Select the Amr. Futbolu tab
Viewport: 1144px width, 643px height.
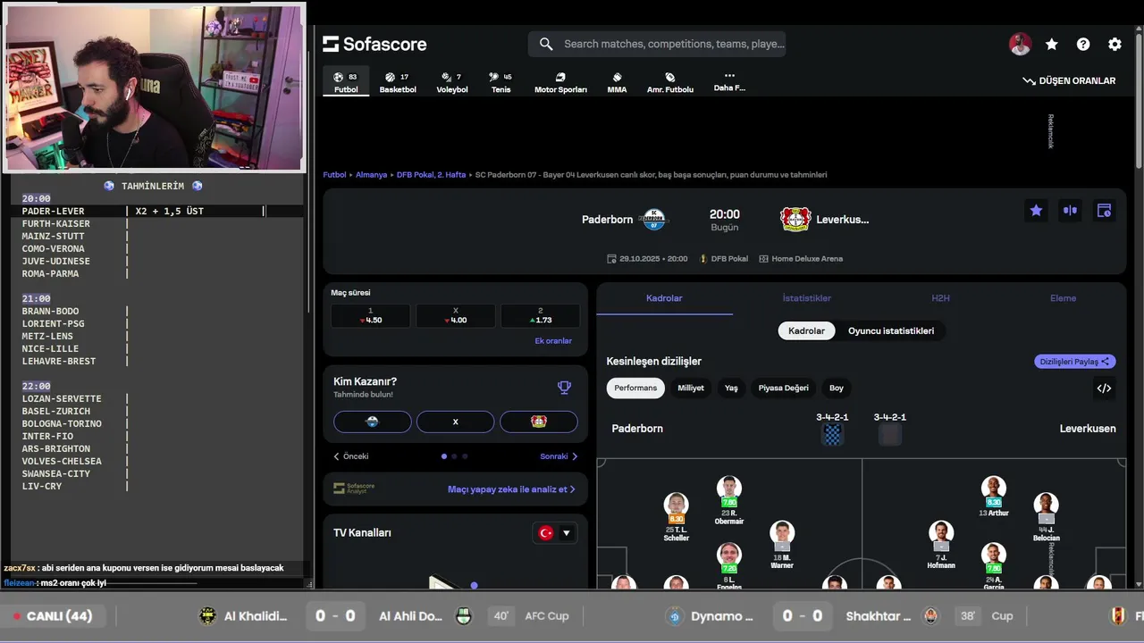(670, 82)
